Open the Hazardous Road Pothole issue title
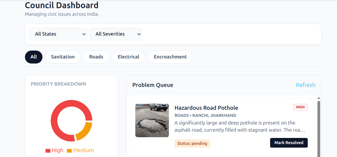The height and width of the screenshot is (157, 337). [206, 108]
